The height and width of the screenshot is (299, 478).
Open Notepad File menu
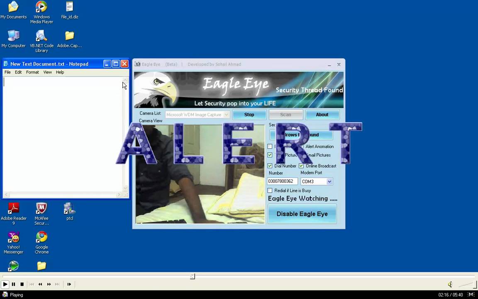click(x=7, y=72)
